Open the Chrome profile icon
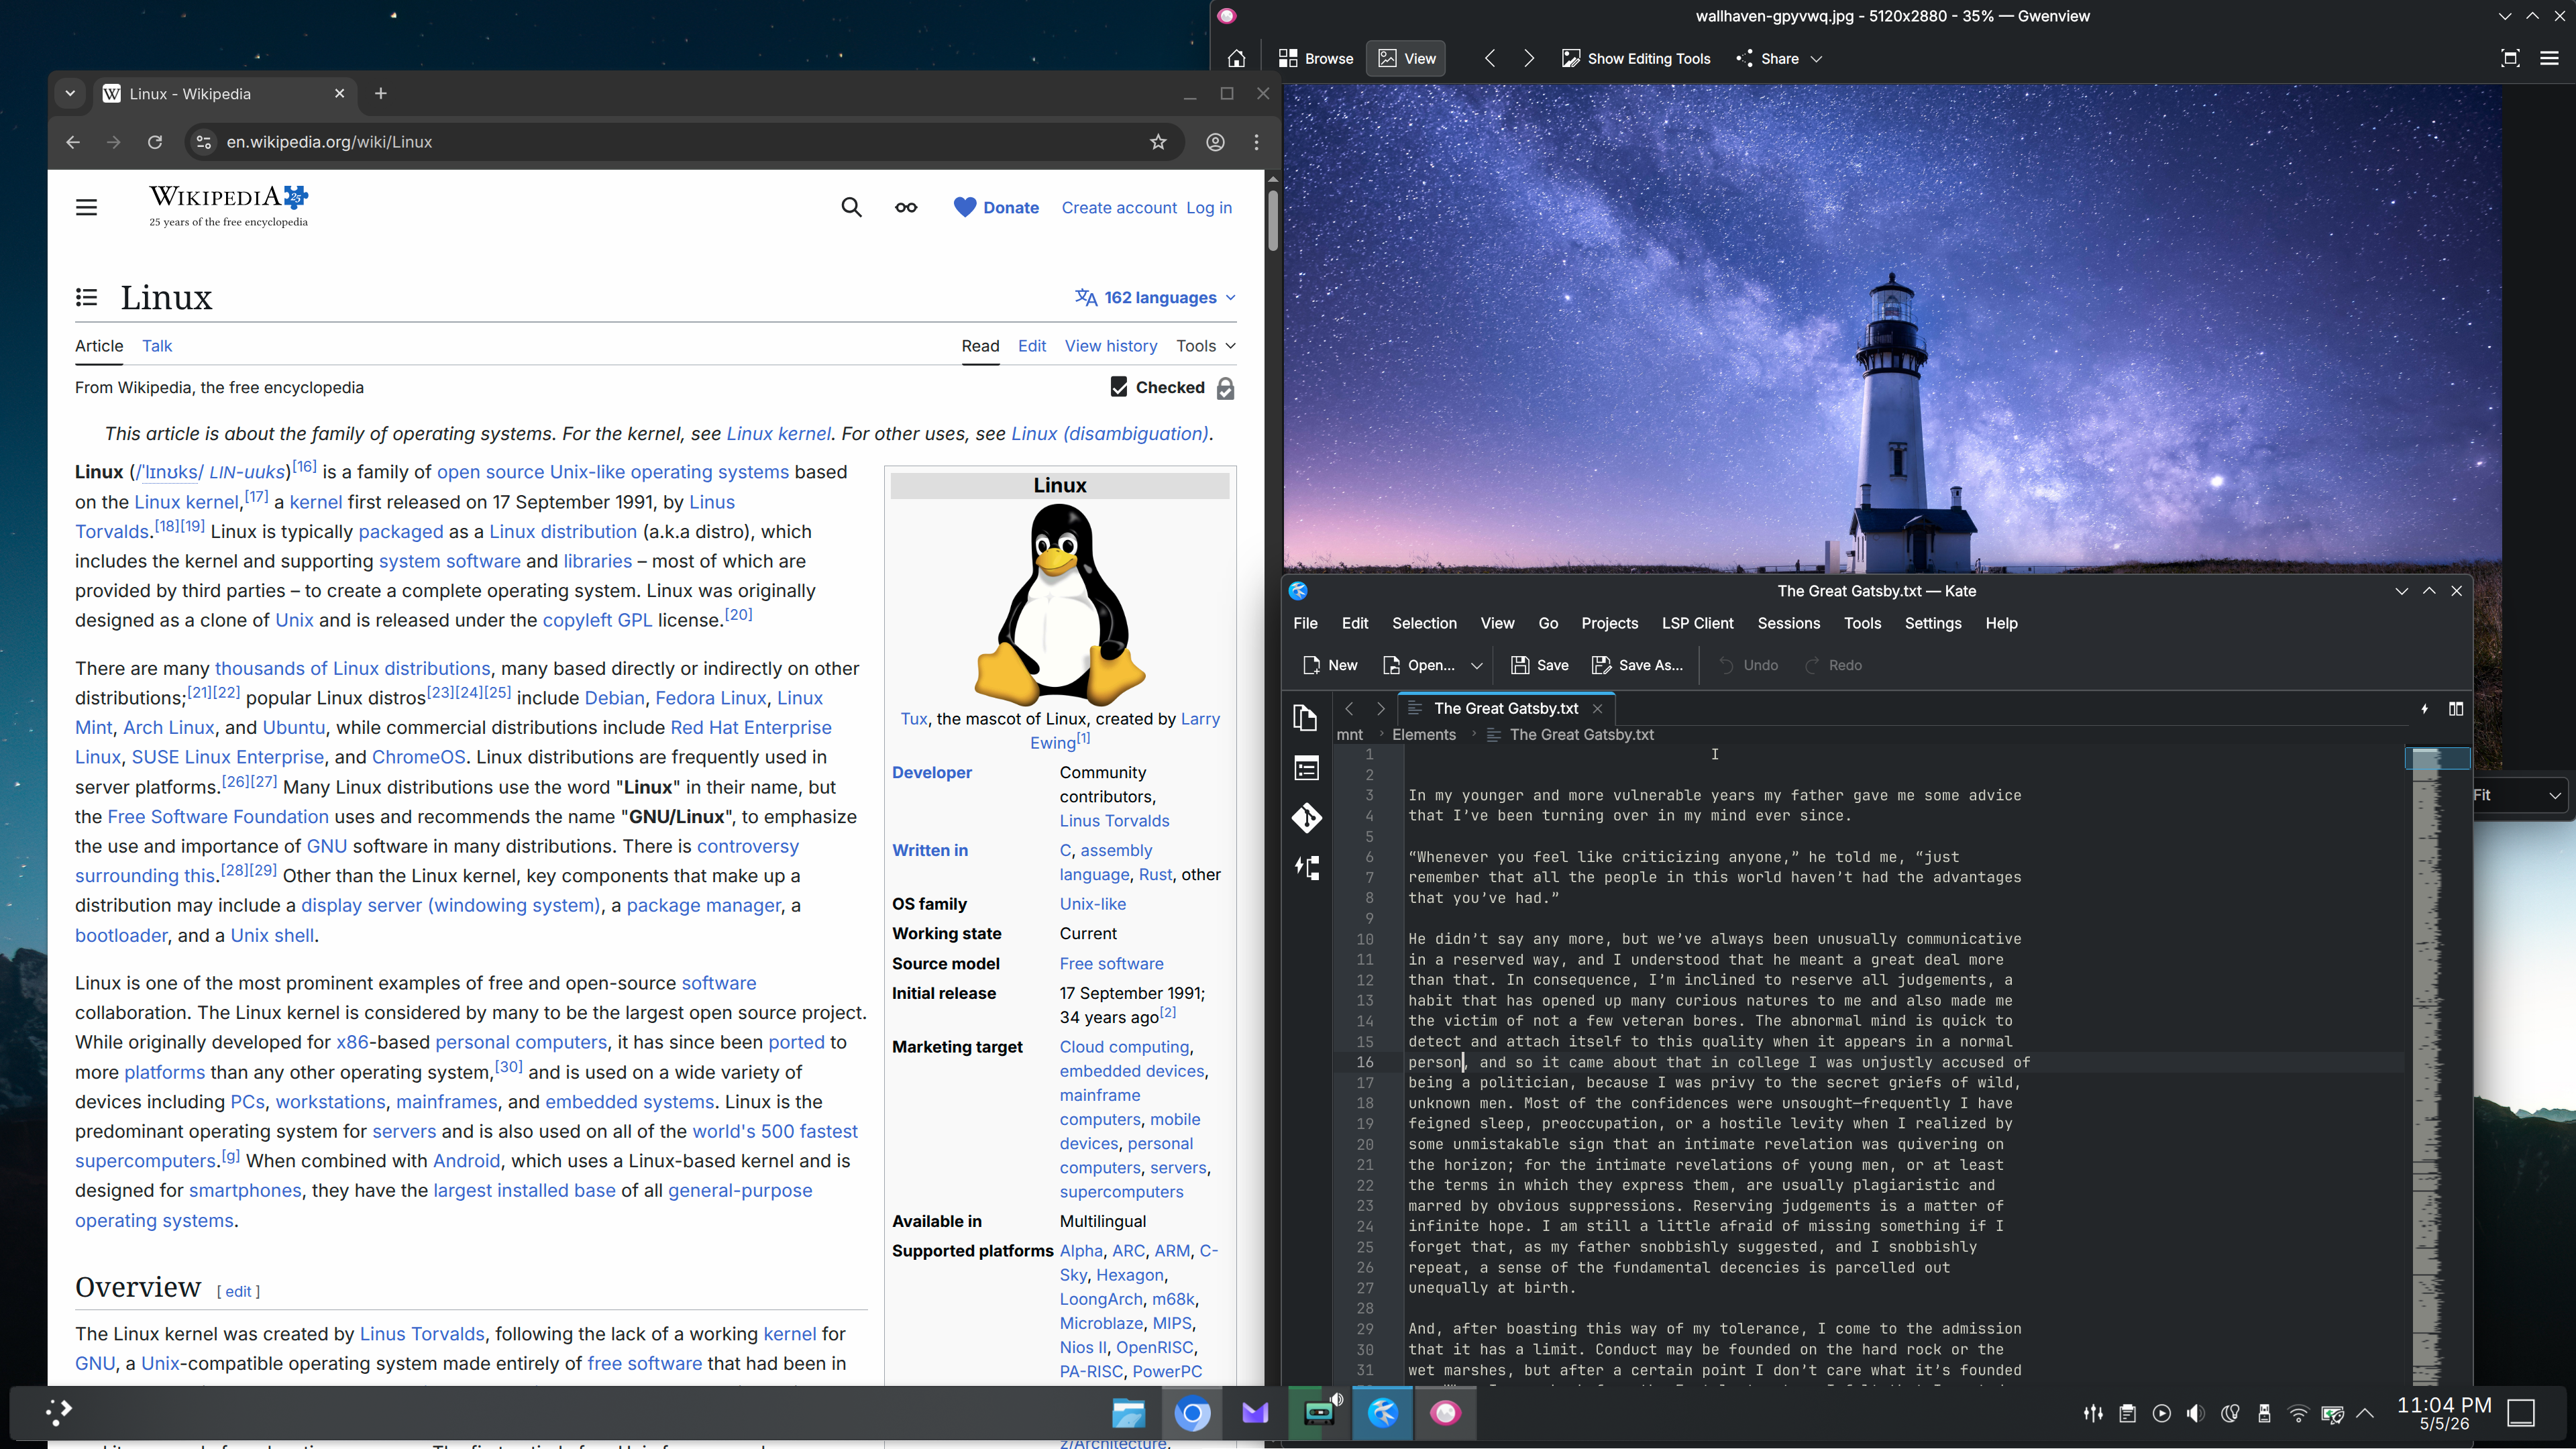The image size is (2576, 1449). click(x=1215, y=142)
